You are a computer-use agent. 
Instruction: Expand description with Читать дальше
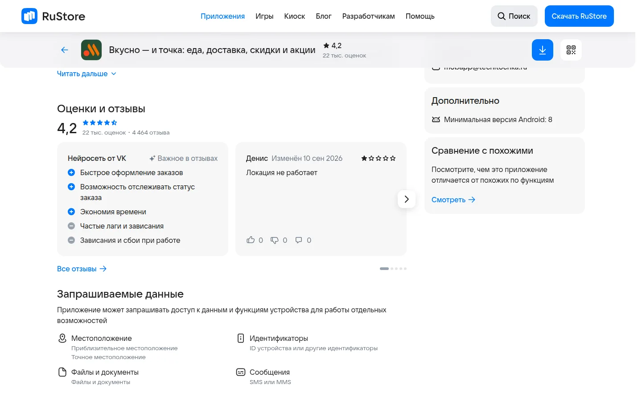(86, 74)
